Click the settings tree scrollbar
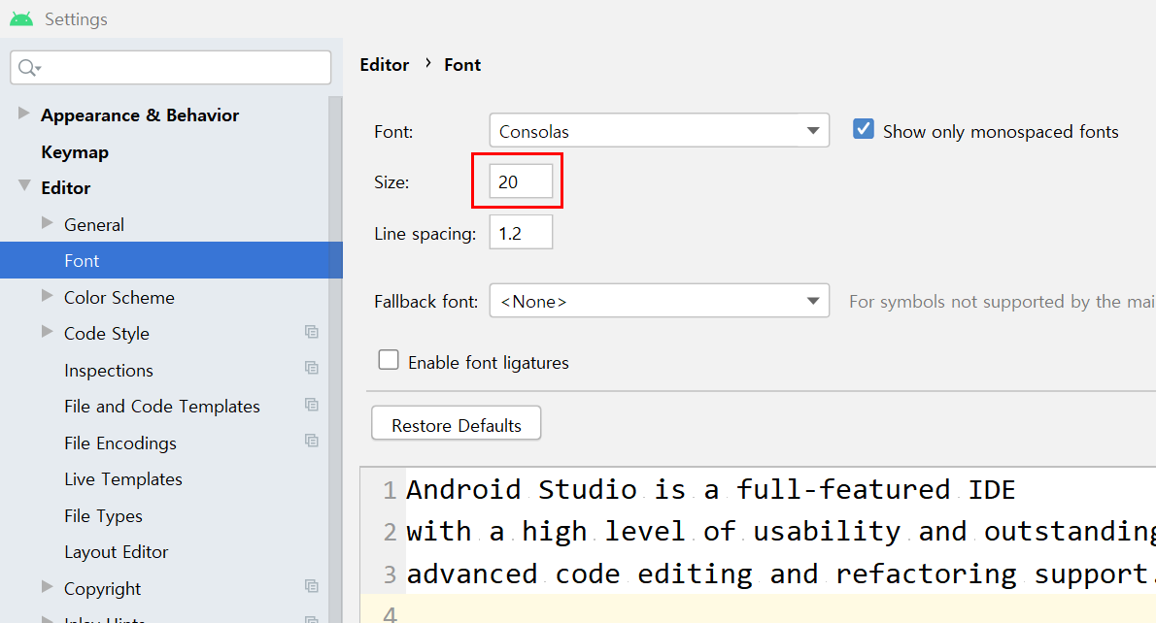 pyautogui.click(x=335, y=359)
